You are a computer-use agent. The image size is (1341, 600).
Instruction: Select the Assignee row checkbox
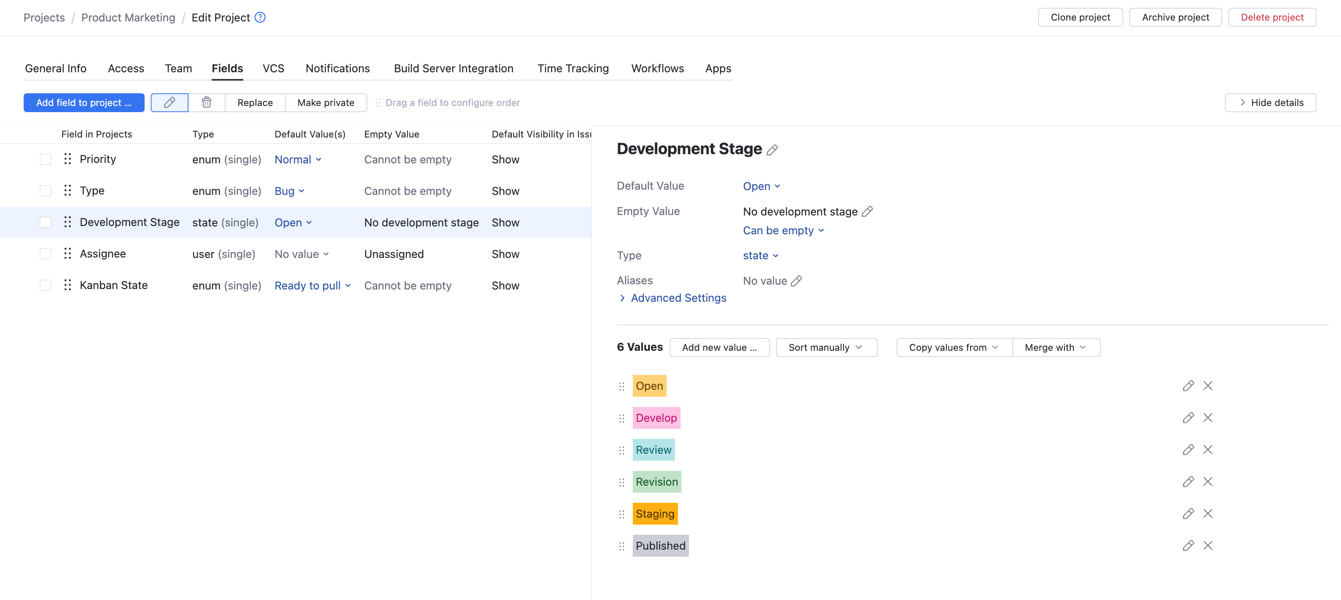pyautogui.click(x=46, y=254)
